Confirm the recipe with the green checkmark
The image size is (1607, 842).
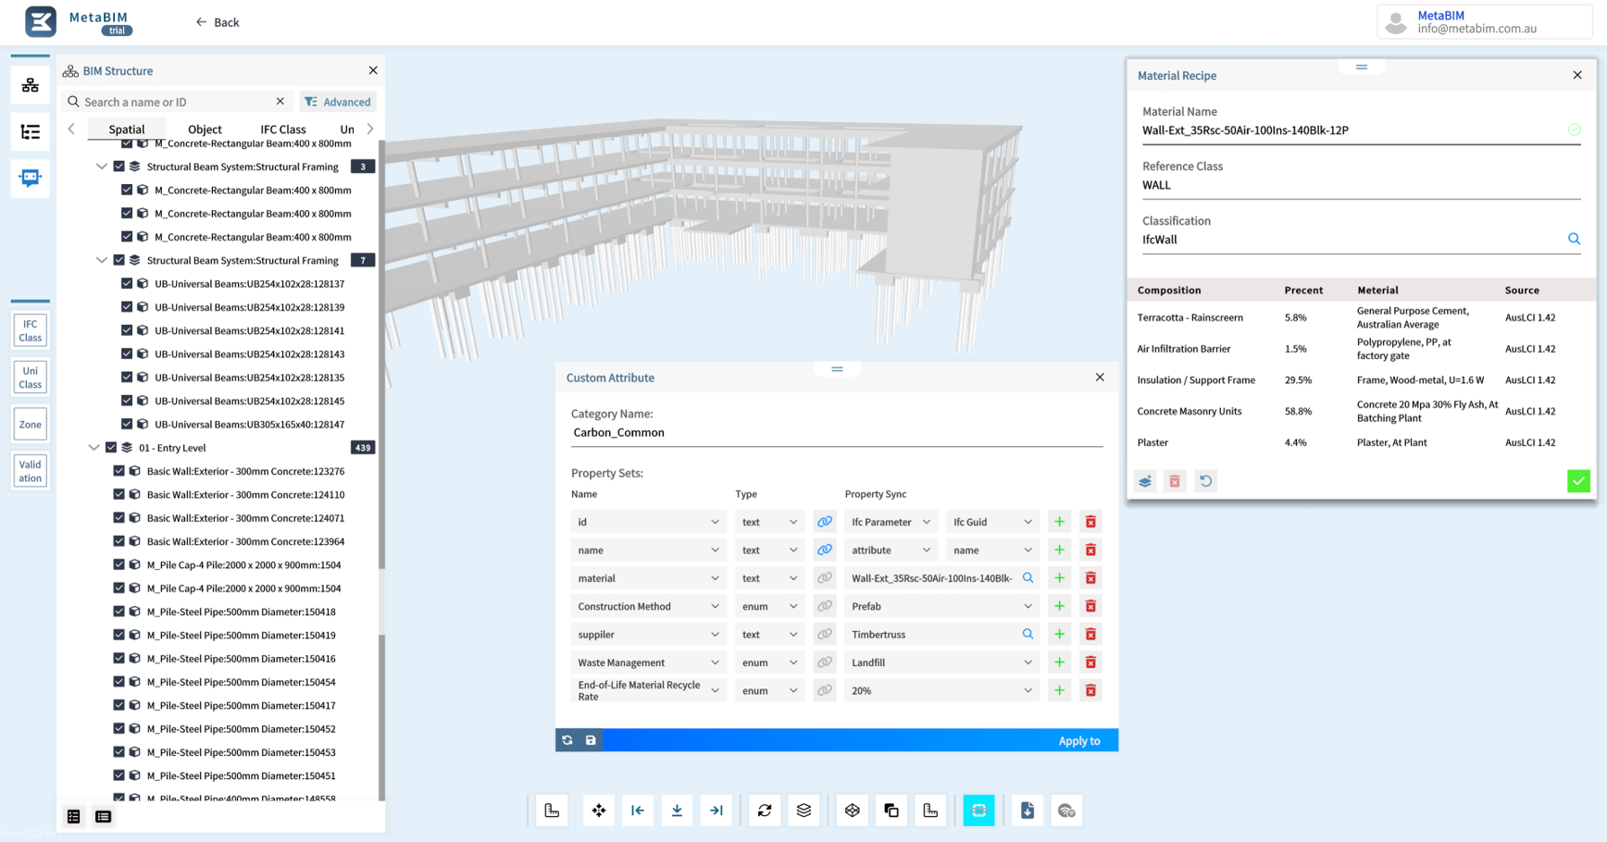[1577, 481]
